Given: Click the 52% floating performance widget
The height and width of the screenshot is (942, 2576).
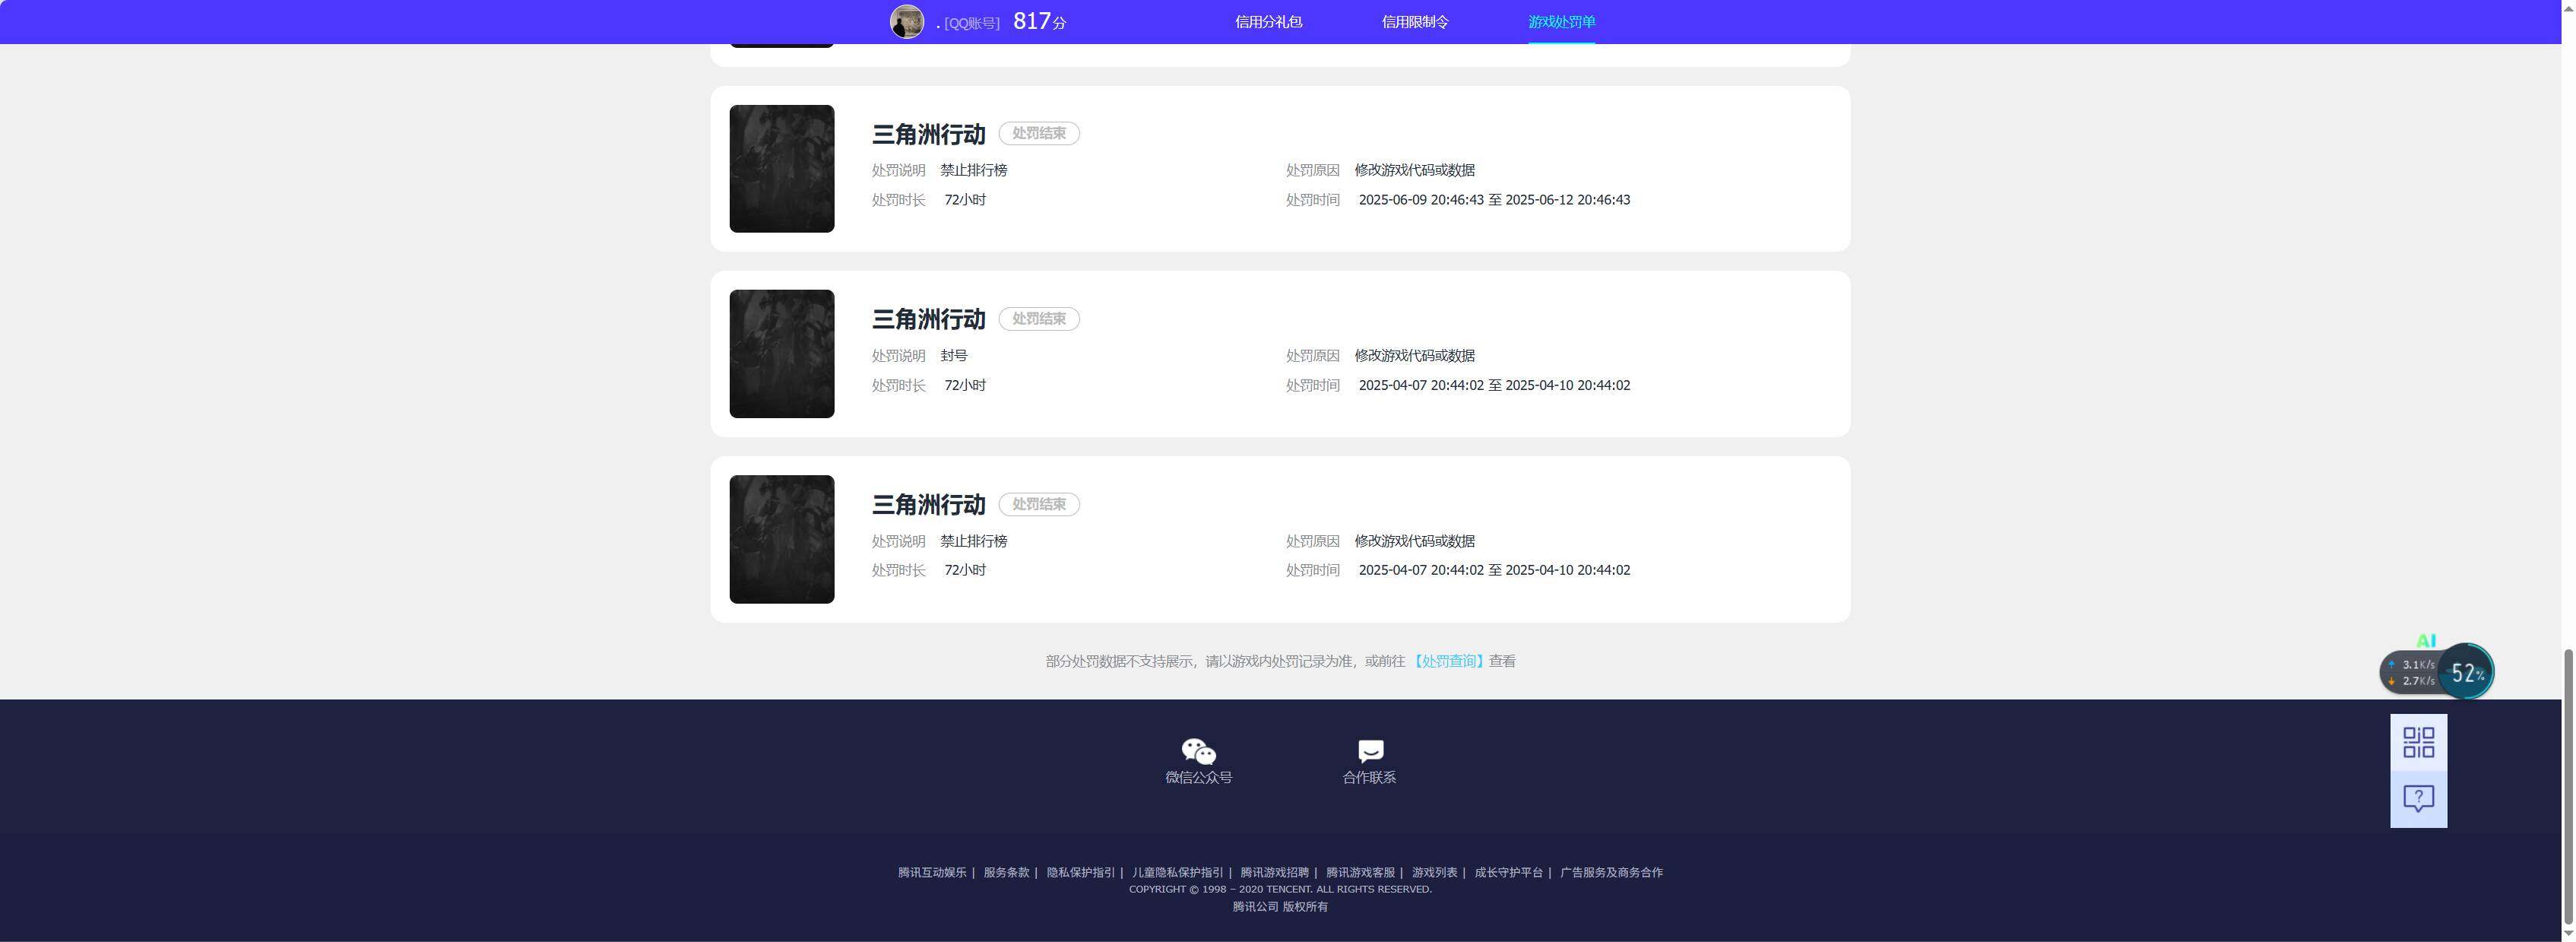Looking at the screenshot, I should pyautogui.click(x=2466, y=672).
